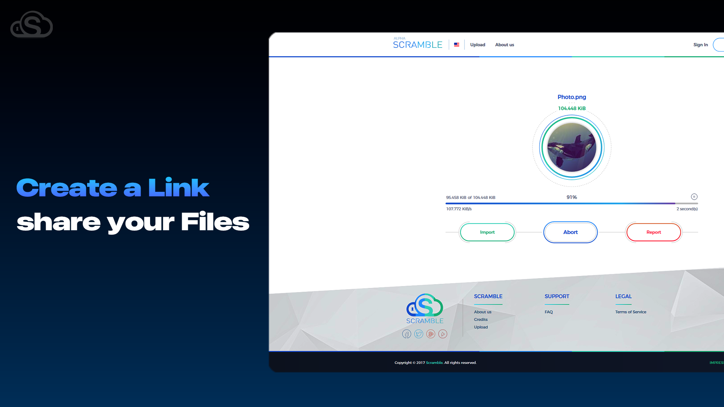Image resolution: width=724 pixels, height=407 pixels.
Task: Click the cloud S logo in the top-left corner
Action: pos(32,24)
